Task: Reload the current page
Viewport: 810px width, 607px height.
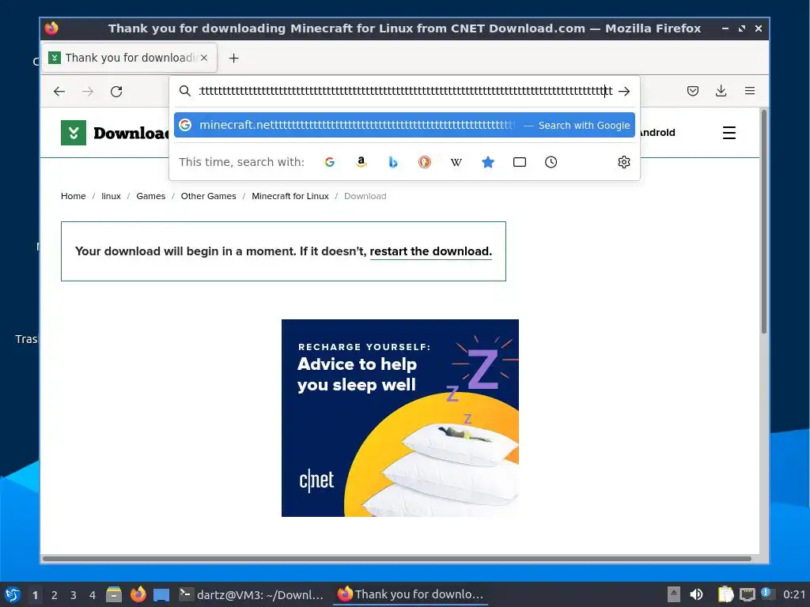Action: click(x=116, y=92)
